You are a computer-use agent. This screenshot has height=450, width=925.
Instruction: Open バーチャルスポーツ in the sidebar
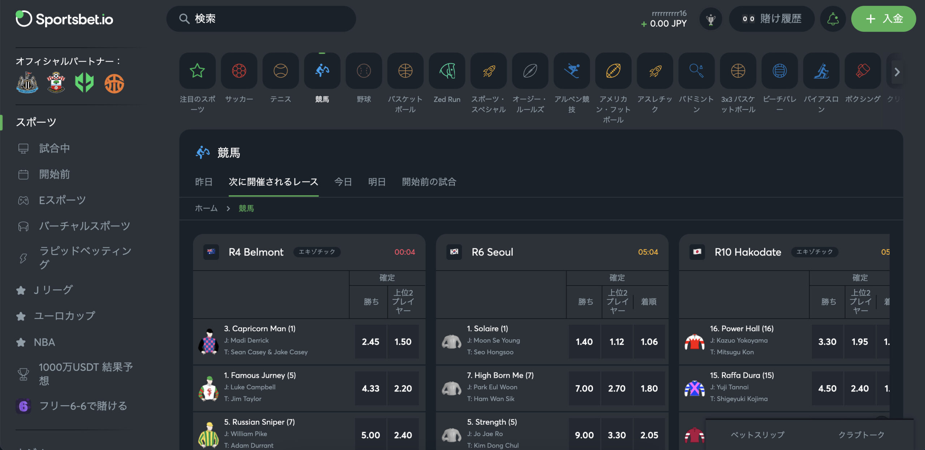84,226
